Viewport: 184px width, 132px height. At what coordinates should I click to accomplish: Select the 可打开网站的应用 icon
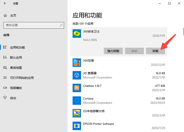(5, 78)
